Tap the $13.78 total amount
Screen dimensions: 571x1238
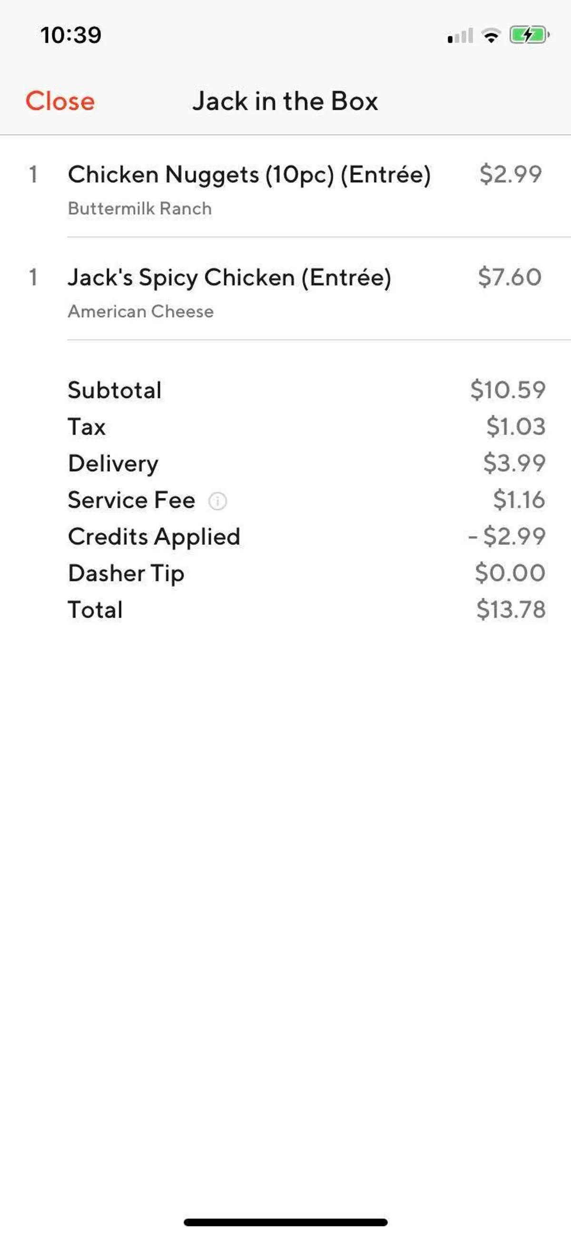(x=511, y=609)
